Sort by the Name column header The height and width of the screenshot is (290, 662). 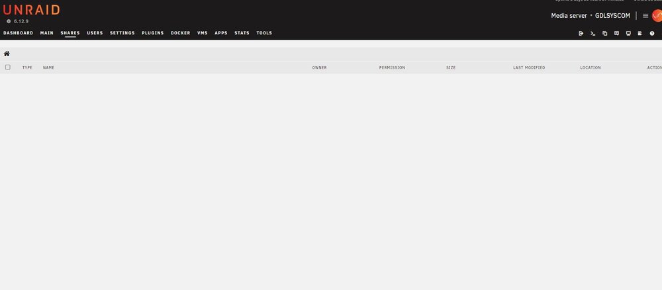(x=48, y=67)
